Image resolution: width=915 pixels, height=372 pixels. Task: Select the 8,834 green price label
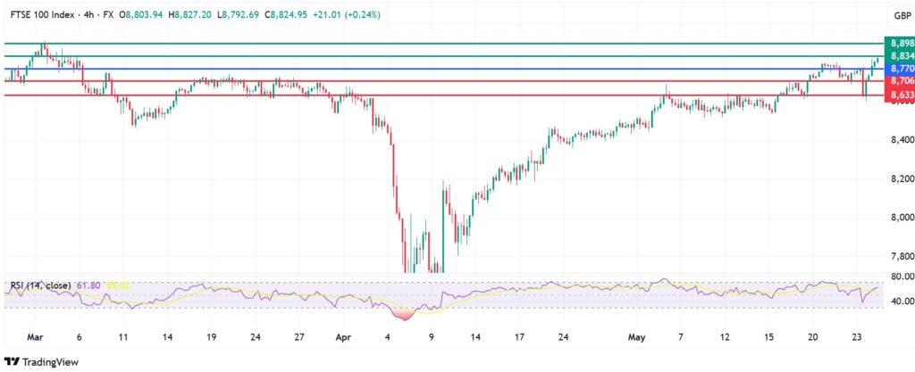(898, 56)
